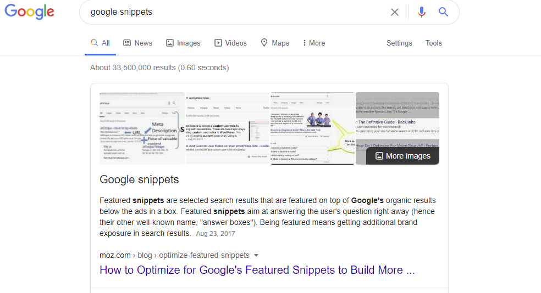Open the wordpress roles screenshot thumbnail
541x293 pixels.
[228, 128]
